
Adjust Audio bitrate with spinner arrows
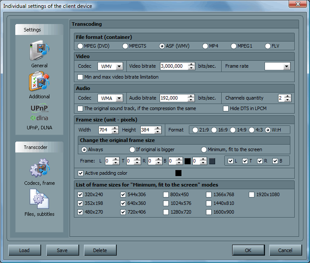(191, 98)
